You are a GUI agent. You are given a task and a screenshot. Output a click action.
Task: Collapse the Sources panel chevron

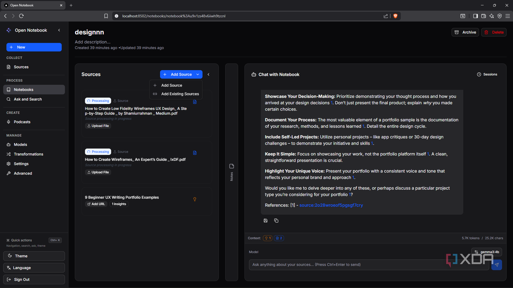point(208,74)
